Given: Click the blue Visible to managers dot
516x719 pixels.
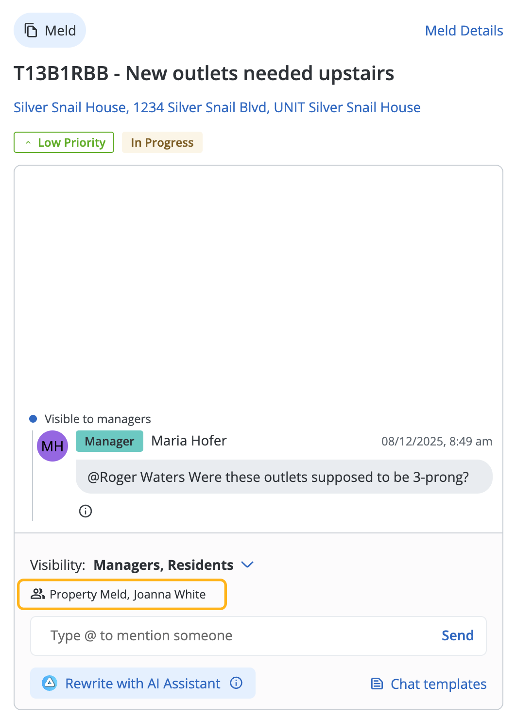Looking at the screenshot, I should coord(33,419).
